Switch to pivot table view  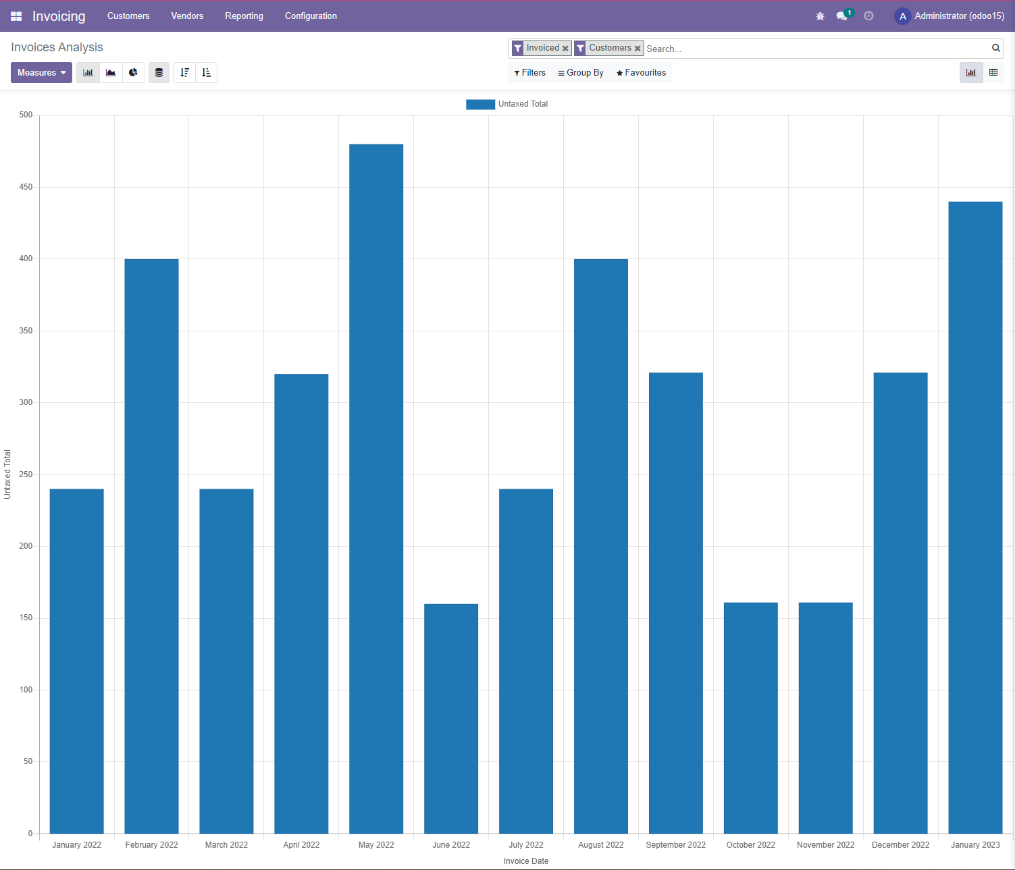coord(993,72)
